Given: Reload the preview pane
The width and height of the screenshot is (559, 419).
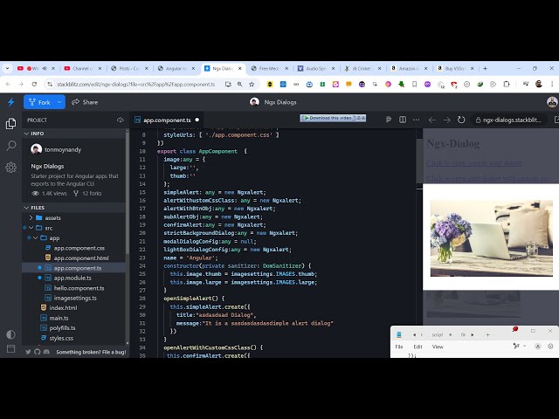Looking at the screenshot, I should 461,120.
